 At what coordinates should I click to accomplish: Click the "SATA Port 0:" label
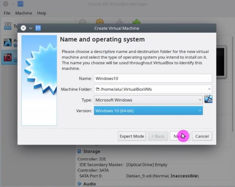pos(91,176)
